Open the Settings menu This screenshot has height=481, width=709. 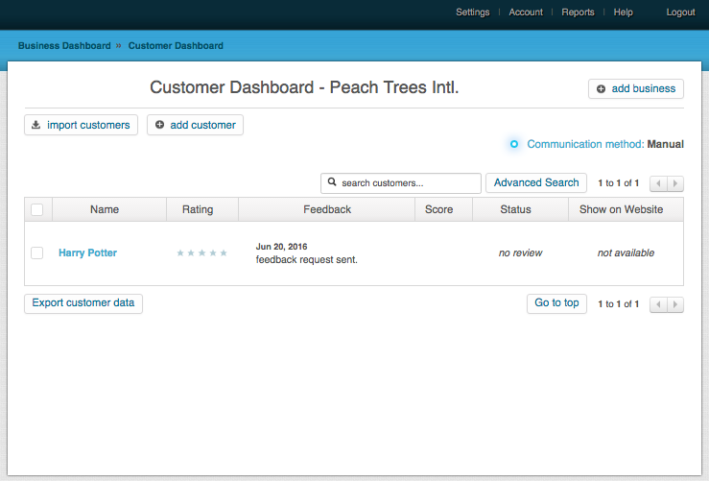pyautogui.click(x=473, y=12)
